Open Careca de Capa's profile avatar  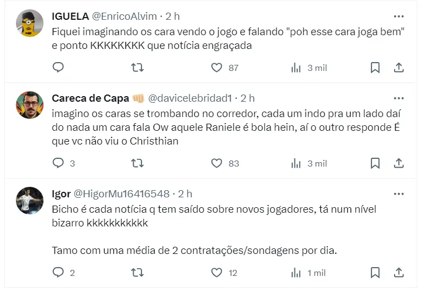(x=30, y=105)
